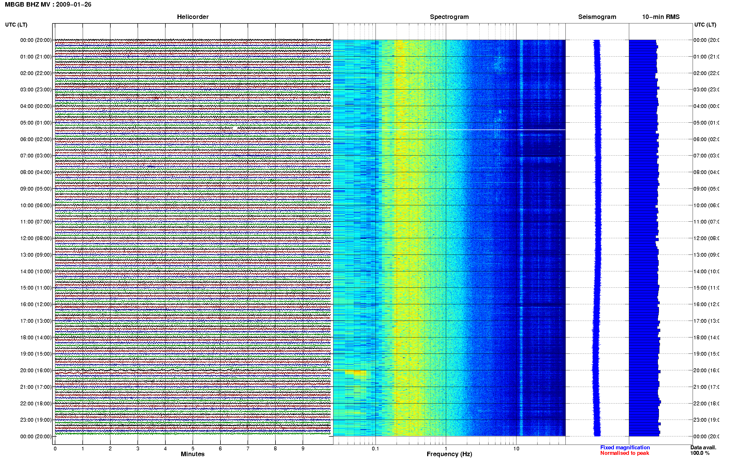Image resolution: width=749 pixels, height=468 pixels.
Task: Select the left time label '23:00 (19:00)'
Action: click(x=36, y=420)
